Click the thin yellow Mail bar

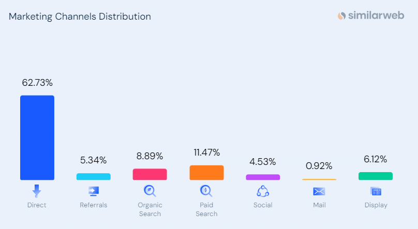319,179
